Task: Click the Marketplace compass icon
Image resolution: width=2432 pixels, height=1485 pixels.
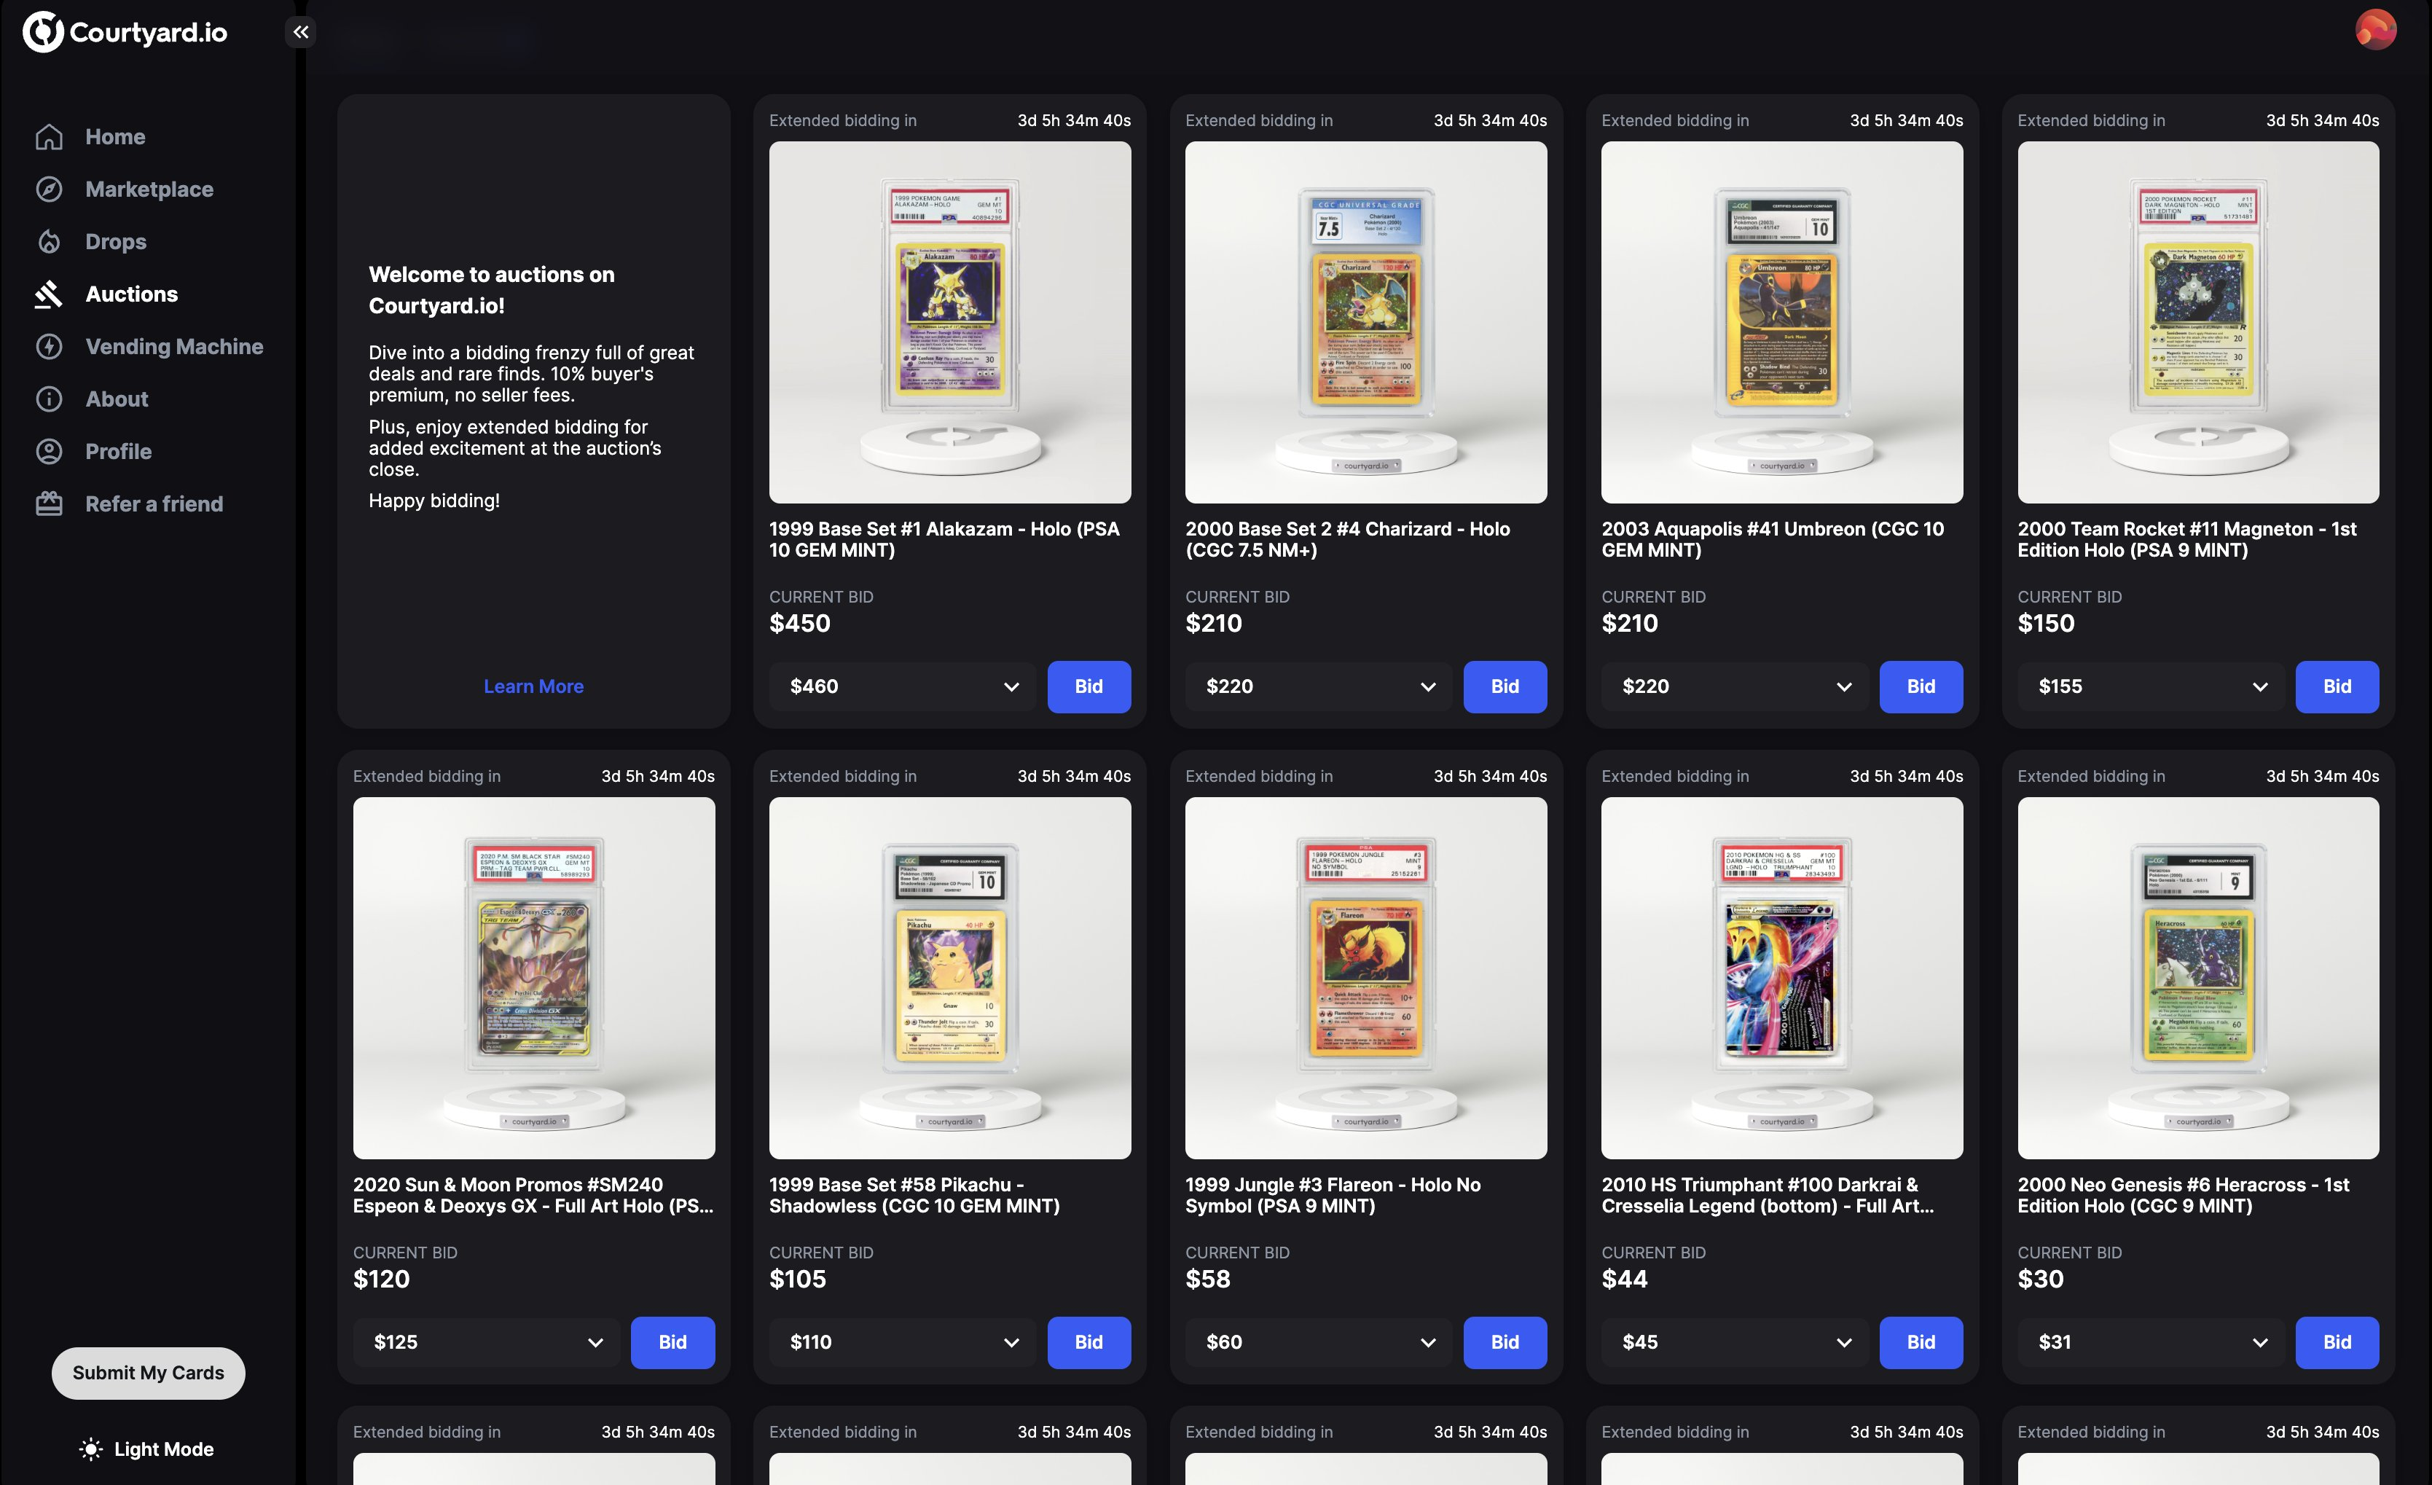Action: (50, 189)
